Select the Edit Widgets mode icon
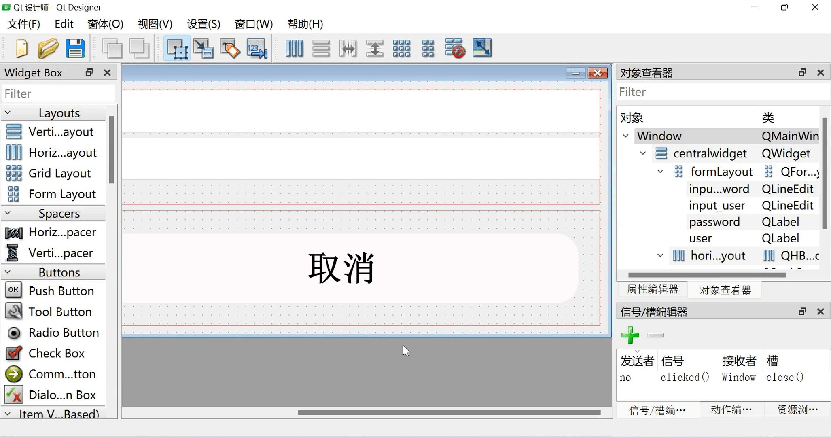The image size is (831, 437). pos(177,49)
